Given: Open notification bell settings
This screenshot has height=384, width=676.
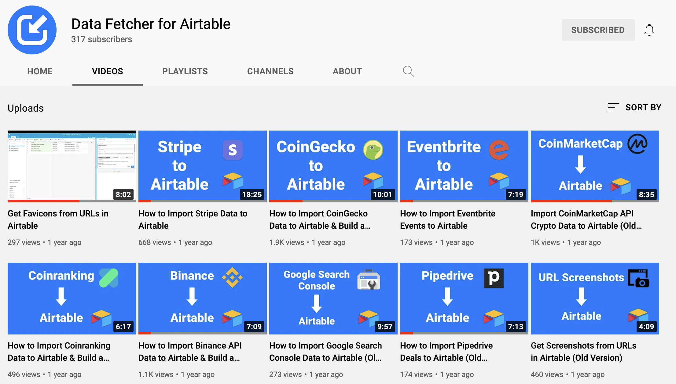Looking at the screenshot, I should point(649,30).
